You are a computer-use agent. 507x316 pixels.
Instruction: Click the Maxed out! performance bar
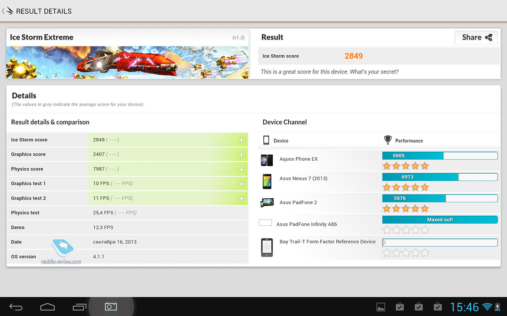coord(440,220)
